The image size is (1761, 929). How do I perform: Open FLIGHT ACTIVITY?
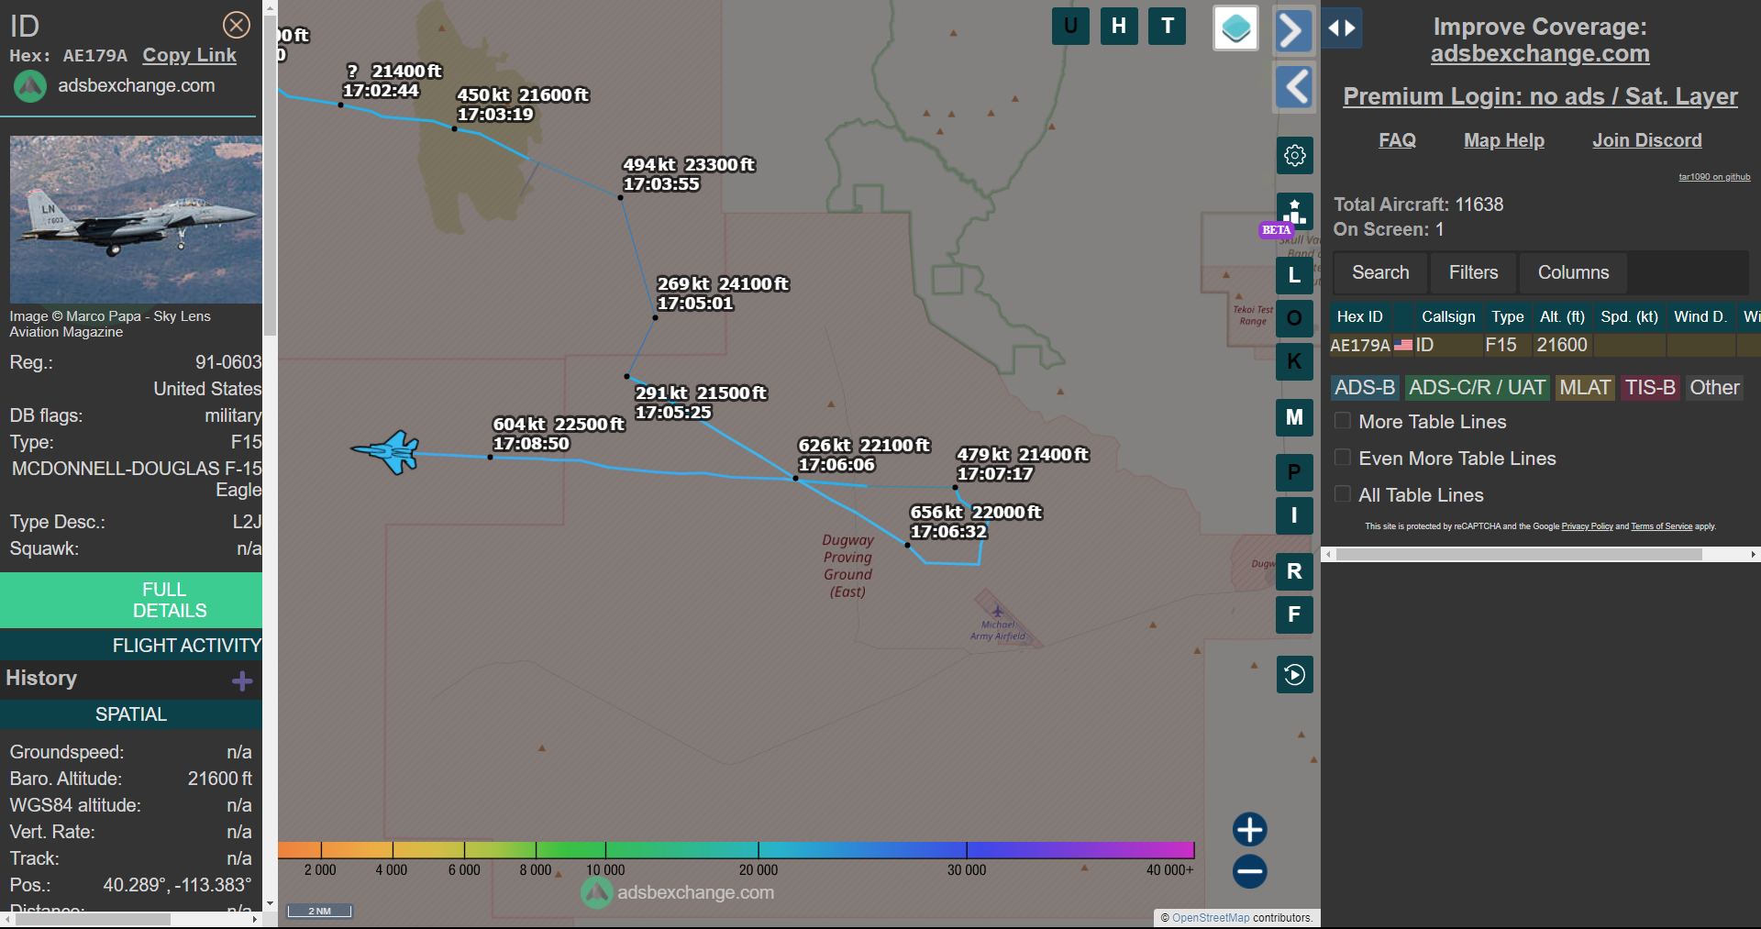tap(131, 646)
